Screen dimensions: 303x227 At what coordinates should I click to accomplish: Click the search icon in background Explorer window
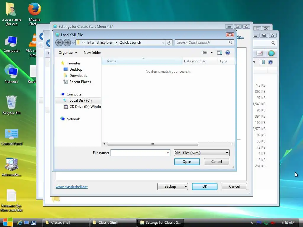click(273, 43)
